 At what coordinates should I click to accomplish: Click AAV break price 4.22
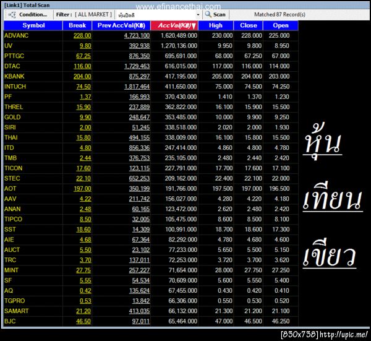[85, 199]
